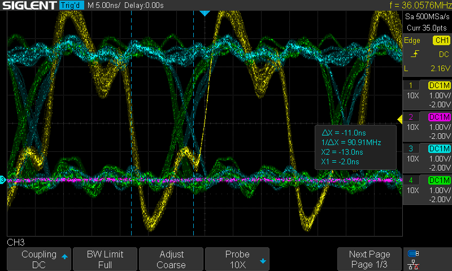This screenshot has width=452, height=271.
Task: Click the cursor delta X readout box
Action: [355, 146]
